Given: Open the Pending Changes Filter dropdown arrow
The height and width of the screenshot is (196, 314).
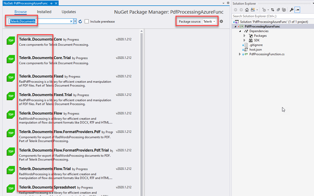Looking at the screenshot, I should (268, 10).
